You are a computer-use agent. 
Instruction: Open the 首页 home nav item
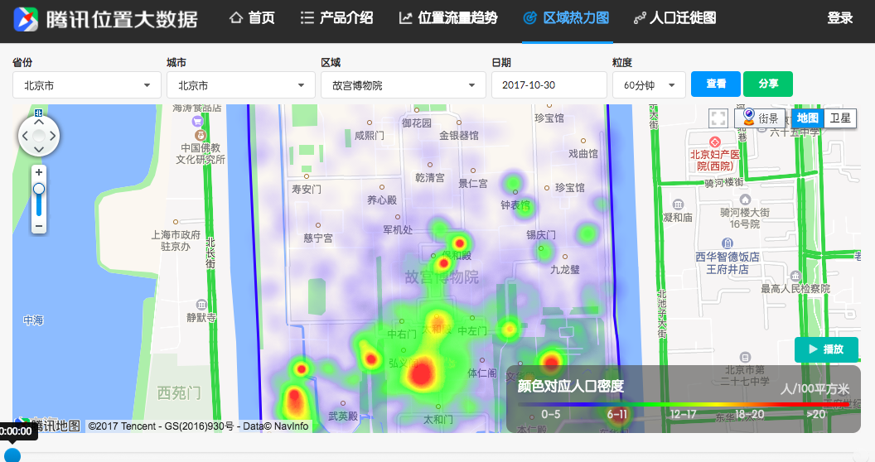pyautogui.click(x=252, y=18)
